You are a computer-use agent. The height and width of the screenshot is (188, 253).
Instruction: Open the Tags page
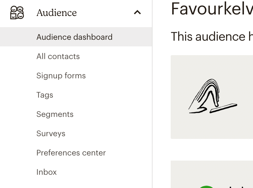tap(45, 95)
